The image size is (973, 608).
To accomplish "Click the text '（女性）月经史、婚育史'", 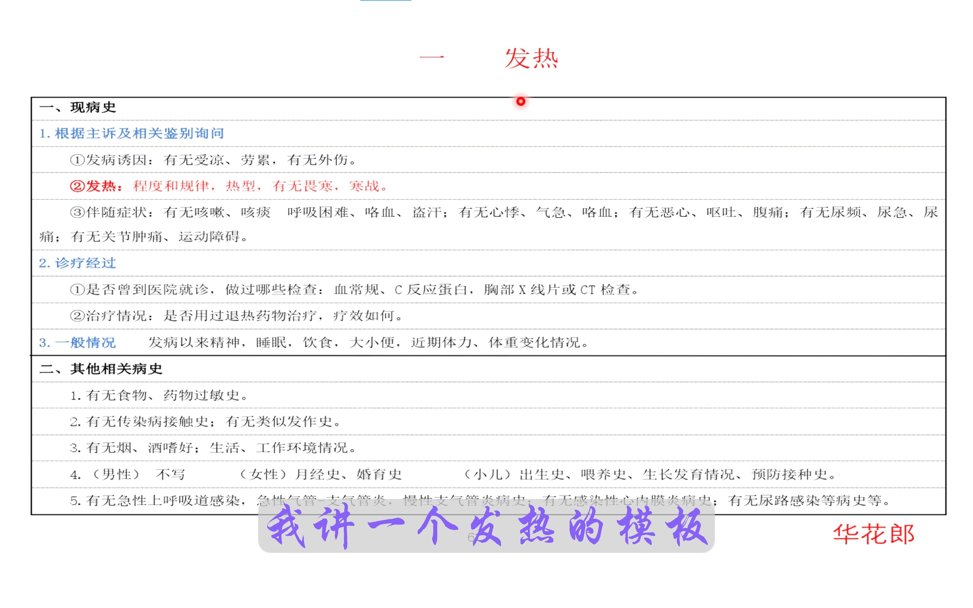I will coord(320,475).
